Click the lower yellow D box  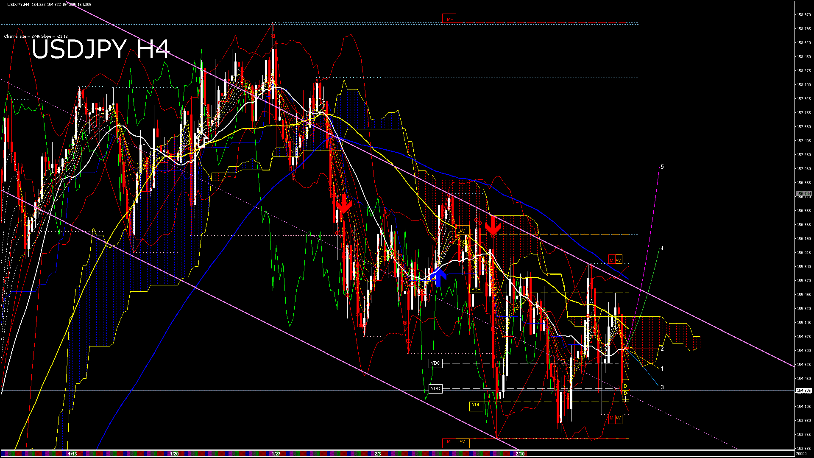click(x=625, y=394)
